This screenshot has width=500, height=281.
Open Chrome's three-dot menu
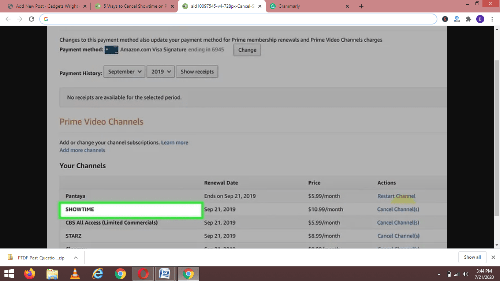click(x=492, y=19)
